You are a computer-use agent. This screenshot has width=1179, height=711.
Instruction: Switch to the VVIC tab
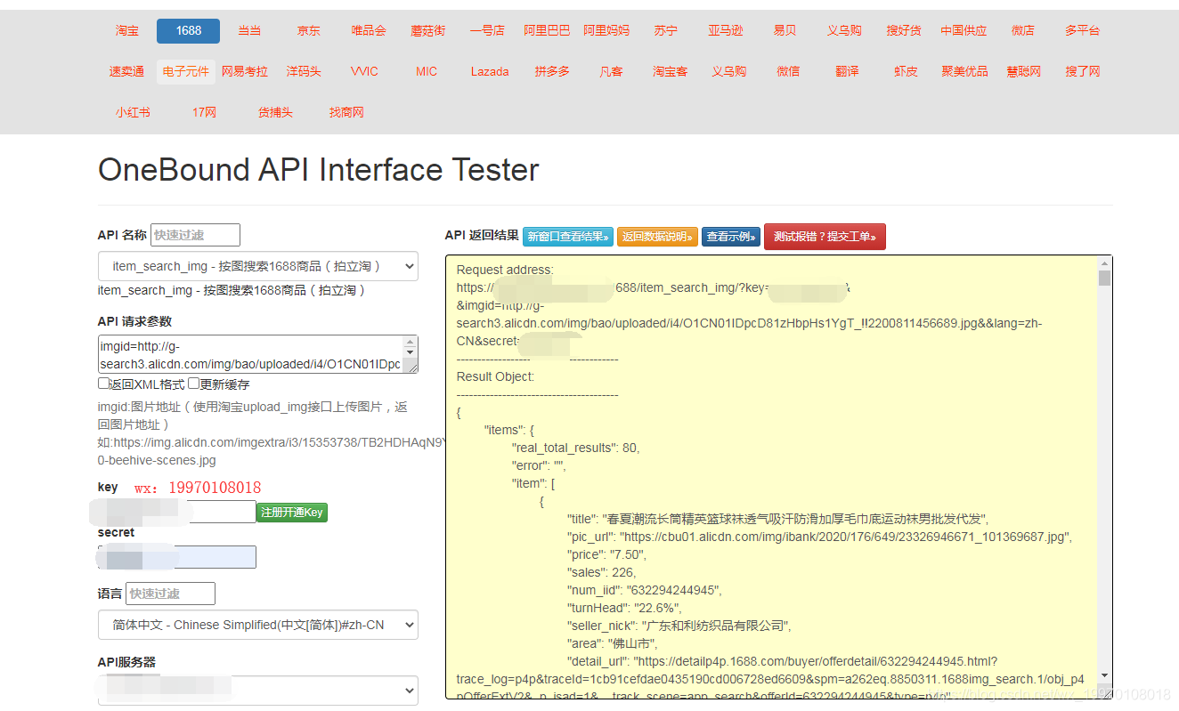364,71
